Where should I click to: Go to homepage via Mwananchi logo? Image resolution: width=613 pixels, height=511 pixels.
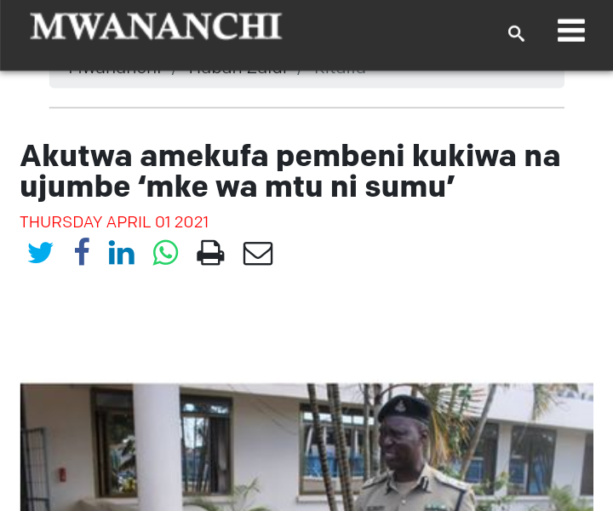(x=156, y=26)
